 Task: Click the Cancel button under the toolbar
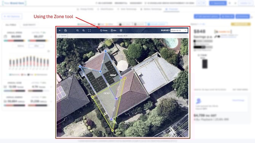pyautogui.click(x=62, y=36)
